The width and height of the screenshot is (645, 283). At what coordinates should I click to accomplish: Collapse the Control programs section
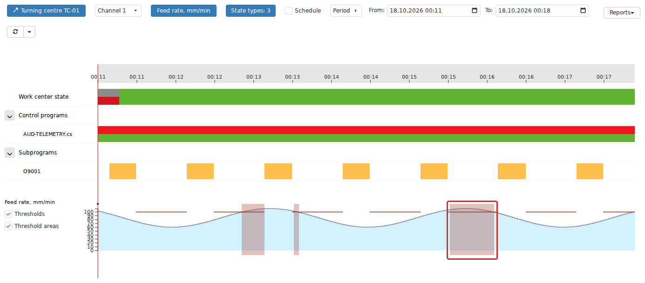tap(10, 115)
